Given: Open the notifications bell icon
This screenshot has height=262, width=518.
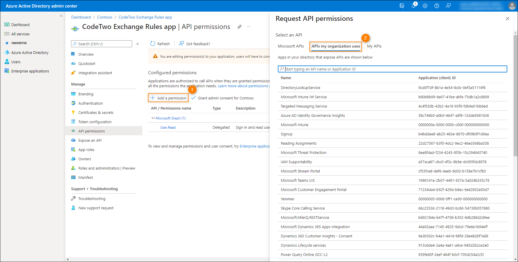Looking at the screenshot, I should coord(414,6).
